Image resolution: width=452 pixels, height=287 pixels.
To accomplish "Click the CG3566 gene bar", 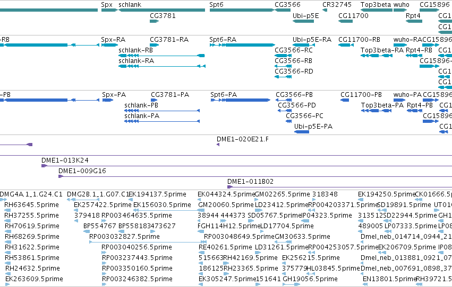I will pos(283,10).
